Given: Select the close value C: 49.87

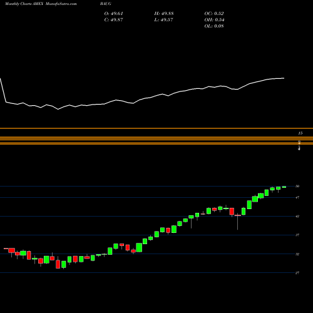Looking at the screenshot, I should click(x=114, y=20).
